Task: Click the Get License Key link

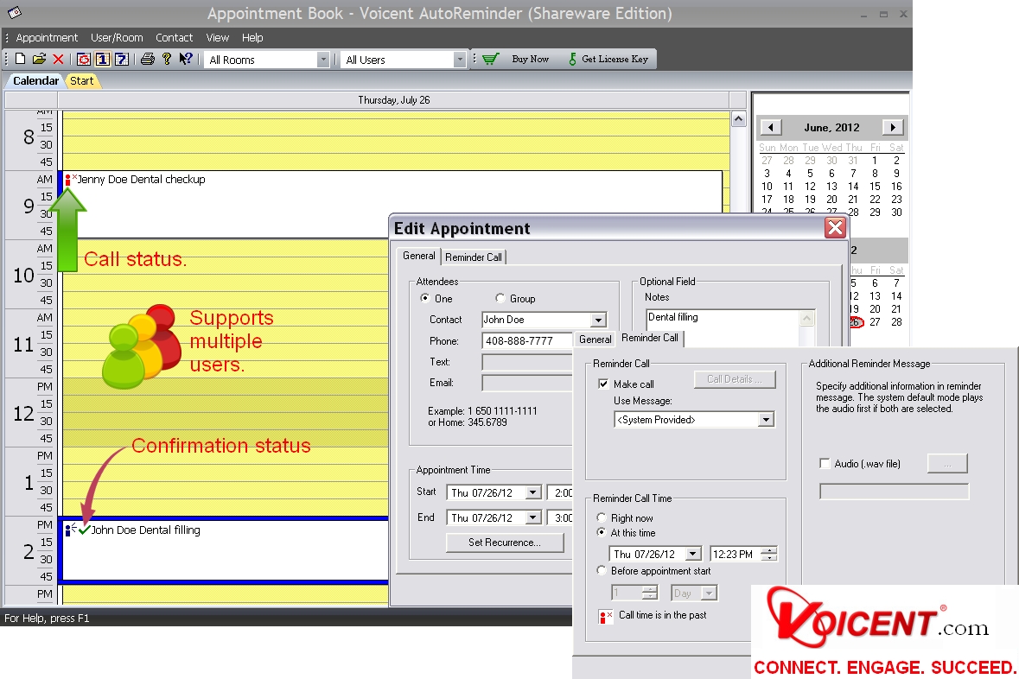Action: pyautogui.click(x=615, y=59)
